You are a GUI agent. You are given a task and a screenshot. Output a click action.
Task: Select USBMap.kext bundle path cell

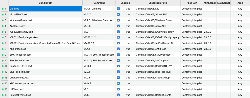point(45,89)
